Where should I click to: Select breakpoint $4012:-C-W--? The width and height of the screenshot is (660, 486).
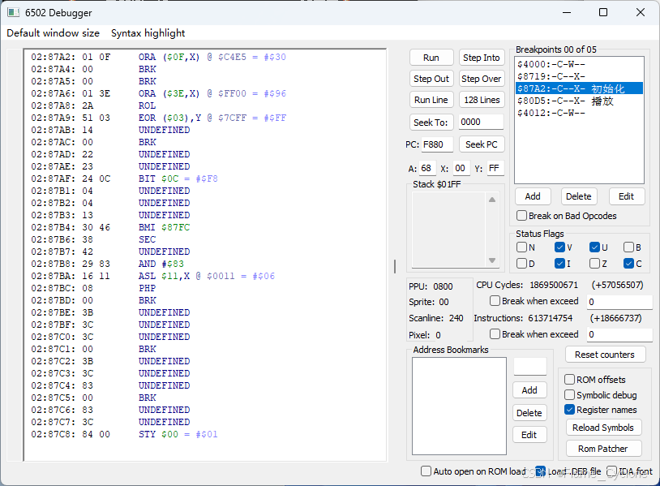click(579, 113)
